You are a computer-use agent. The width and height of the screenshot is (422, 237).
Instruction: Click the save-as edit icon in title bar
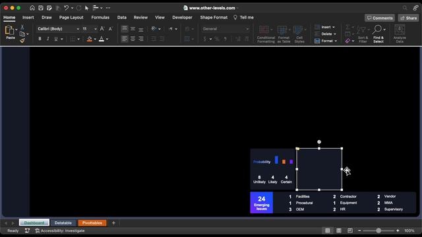(x=49, y=8)
